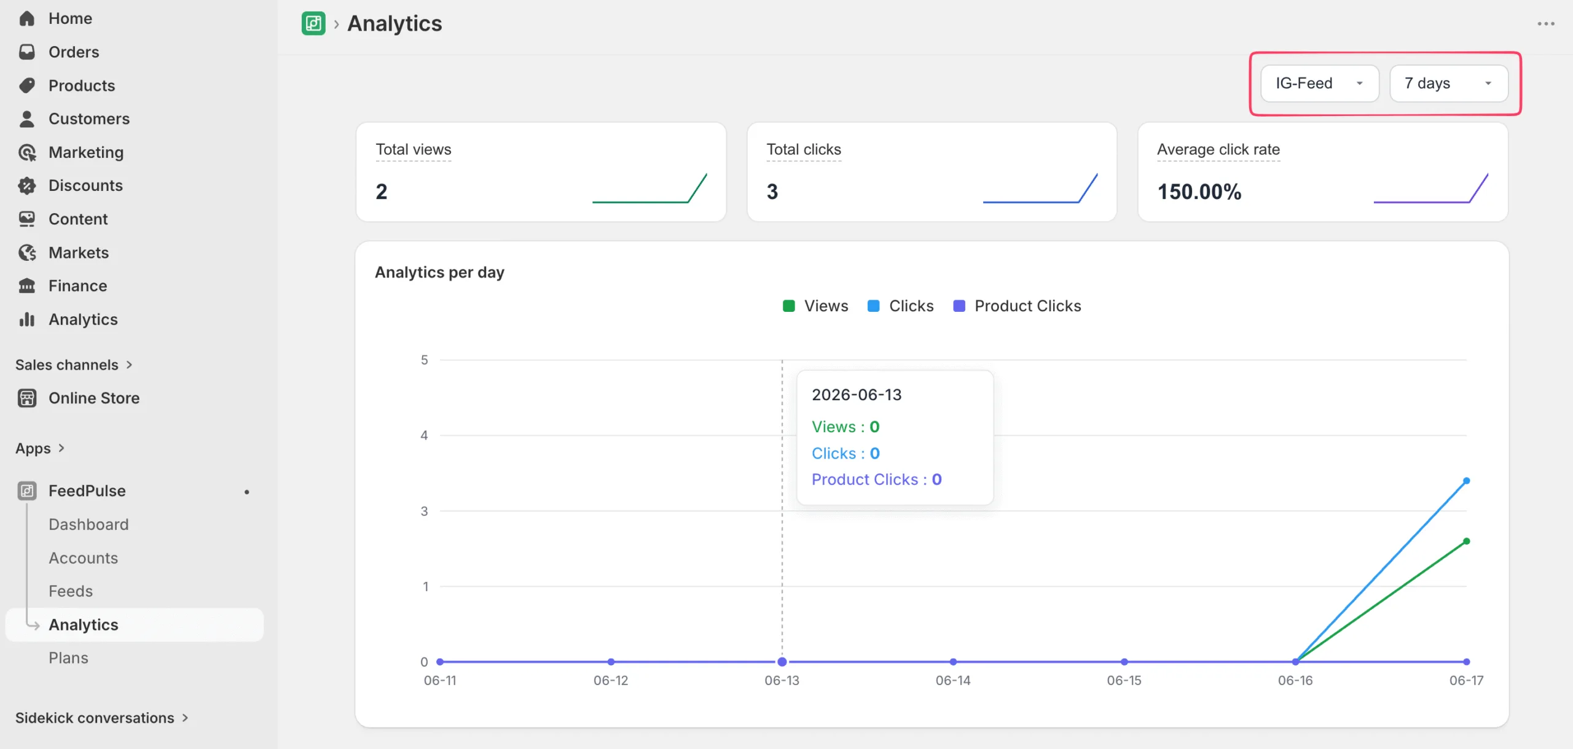Open Discounts page
The width and height of the screenshot is (1573, 749).
point(85,185)
